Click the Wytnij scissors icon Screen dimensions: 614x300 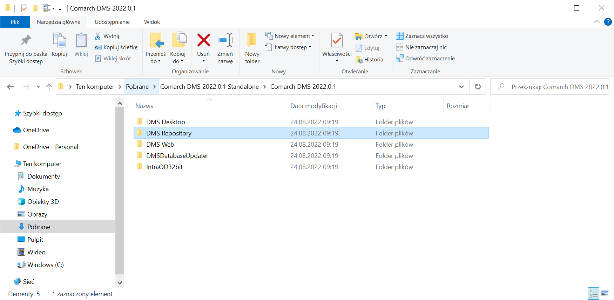pos(98,36)
